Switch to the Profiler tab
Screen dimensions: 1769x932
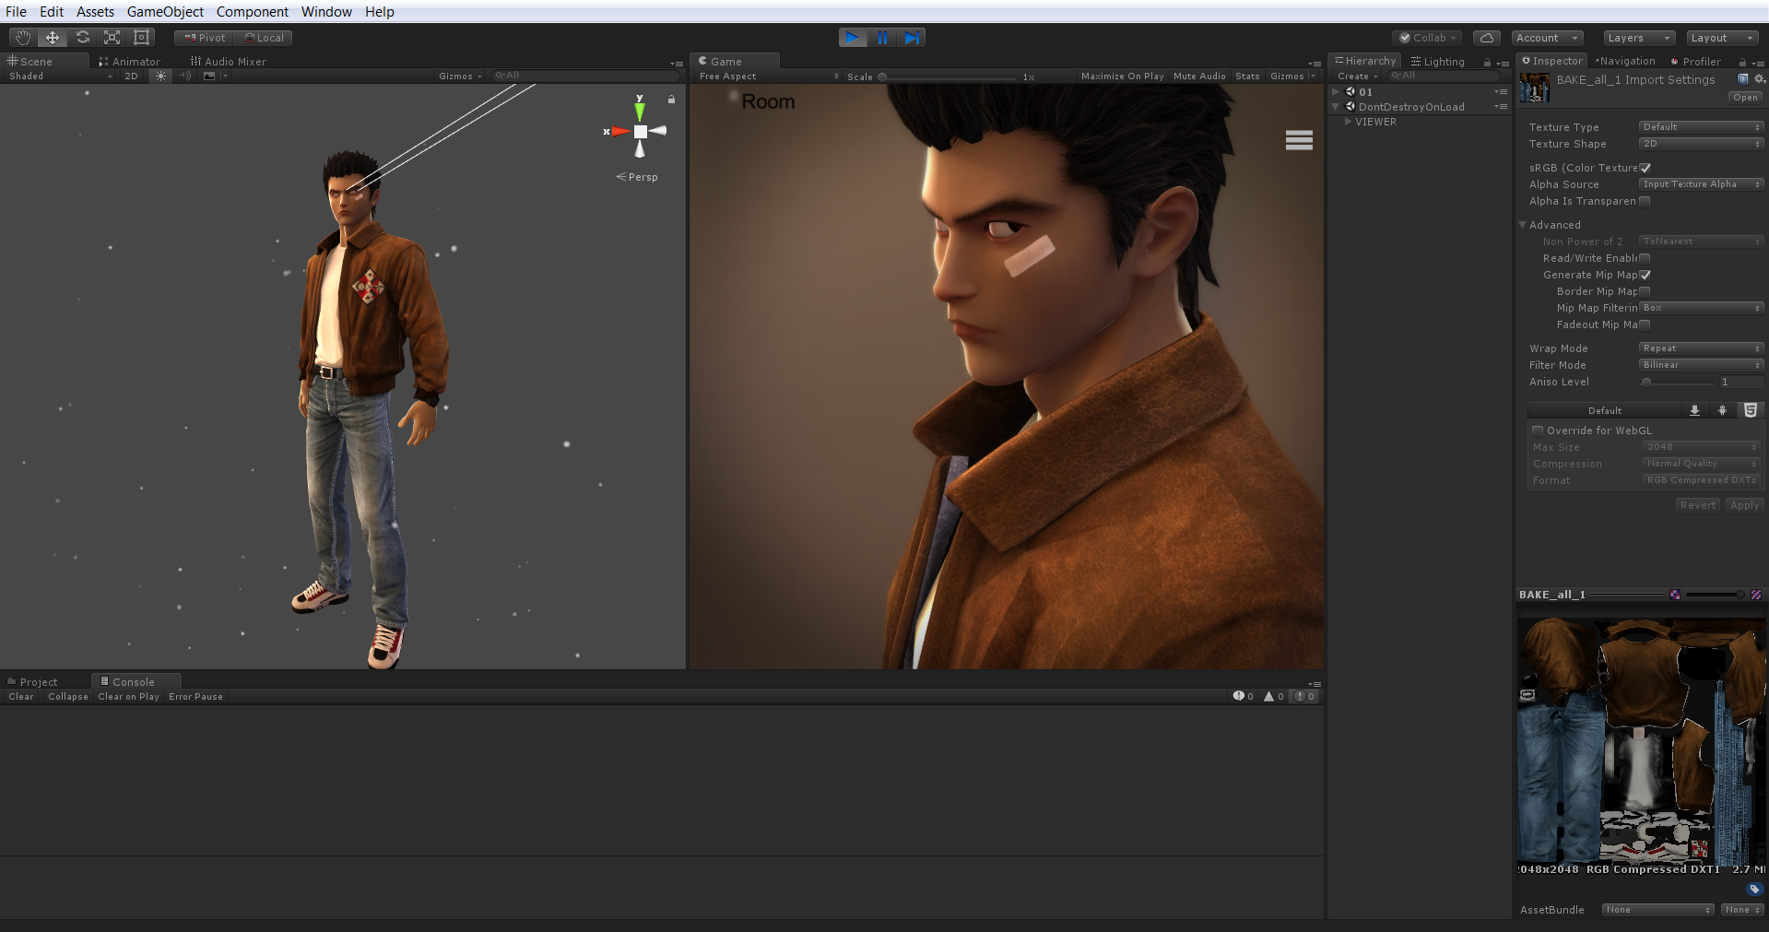[1695, 62]
